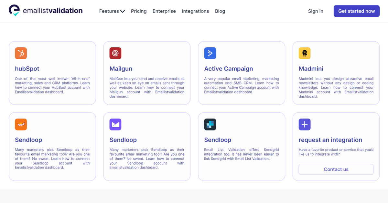Click the Get started now button
Viewport: 388px width, 203px height.
tap(357, 11)
